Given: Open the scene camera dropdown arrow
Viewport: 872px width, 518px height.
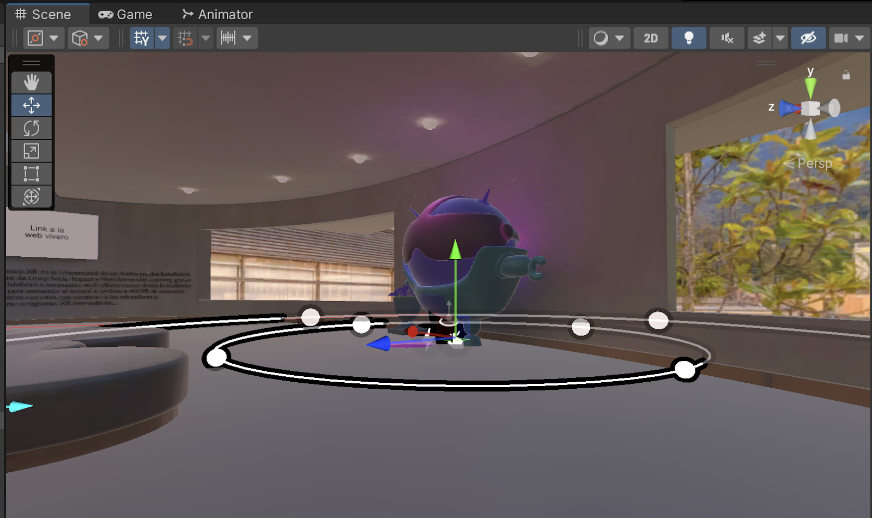Looking at the screenshot, I should [x=860, y=38].
